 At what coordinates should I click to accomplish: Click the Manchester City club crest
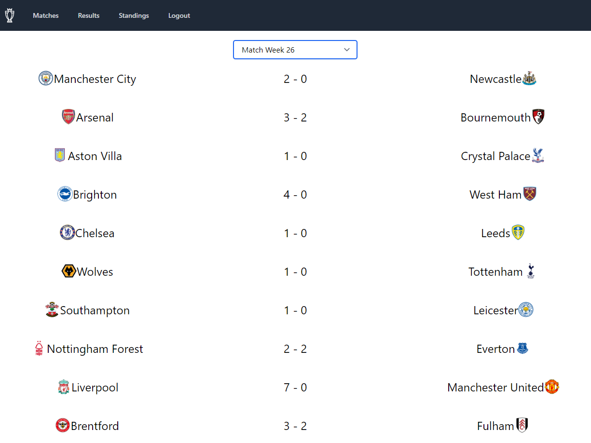[x=46, y=78]
